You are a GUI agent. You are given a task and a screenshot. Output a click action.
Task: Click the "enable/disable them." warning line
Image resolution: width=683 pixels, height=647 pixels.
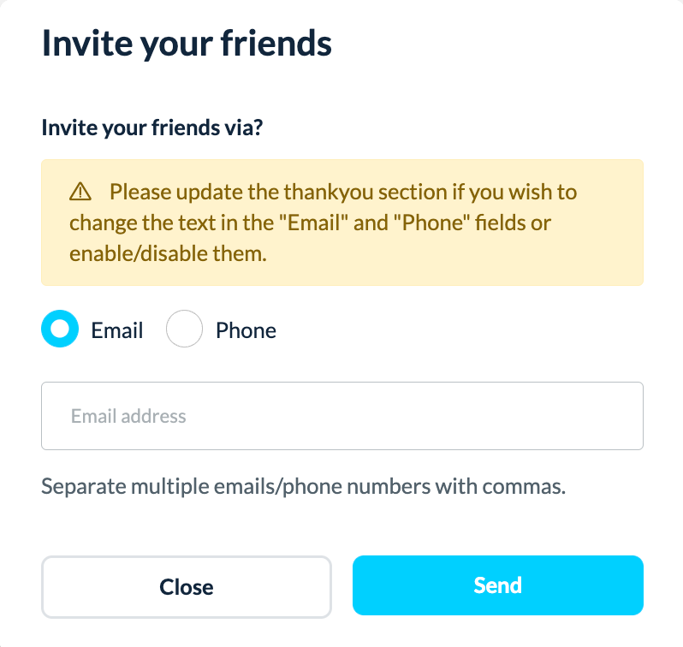pos(169,253)
